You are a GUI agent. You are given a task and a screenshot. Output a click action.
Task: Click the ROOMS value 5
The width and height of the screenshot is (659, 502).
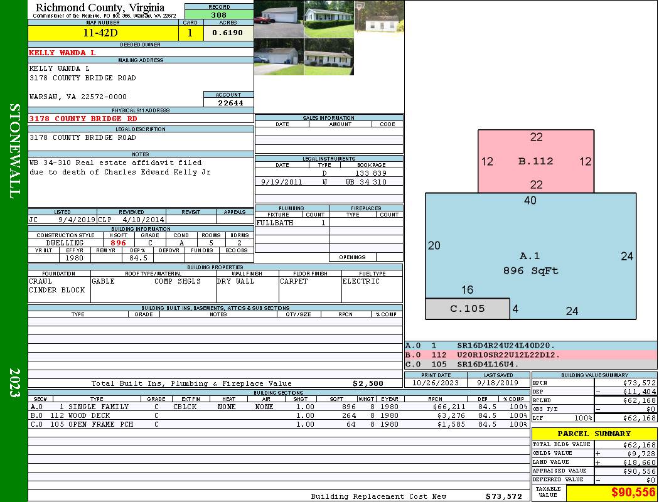pos(211,243)
